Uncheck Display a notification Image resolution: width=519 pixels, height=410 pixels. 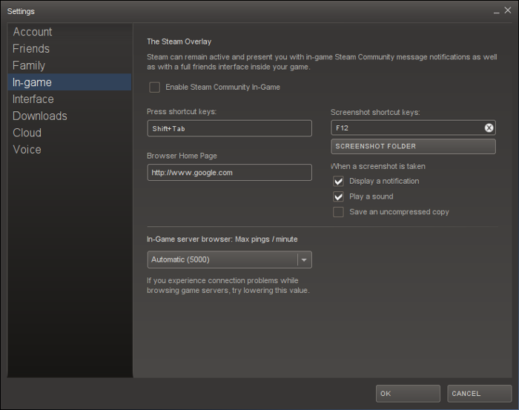pyautogui.click(x=338, y=182)
